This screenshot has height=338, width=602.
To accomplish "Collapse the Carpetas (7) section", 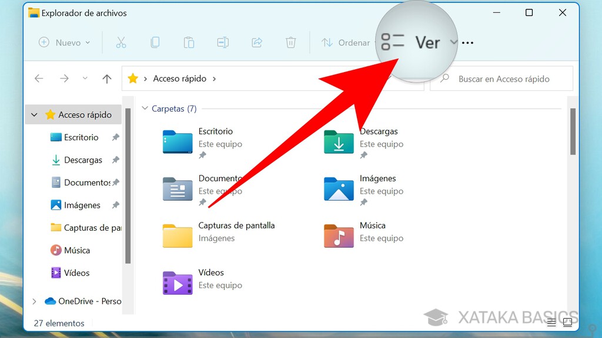I will [x=145, y=109].
